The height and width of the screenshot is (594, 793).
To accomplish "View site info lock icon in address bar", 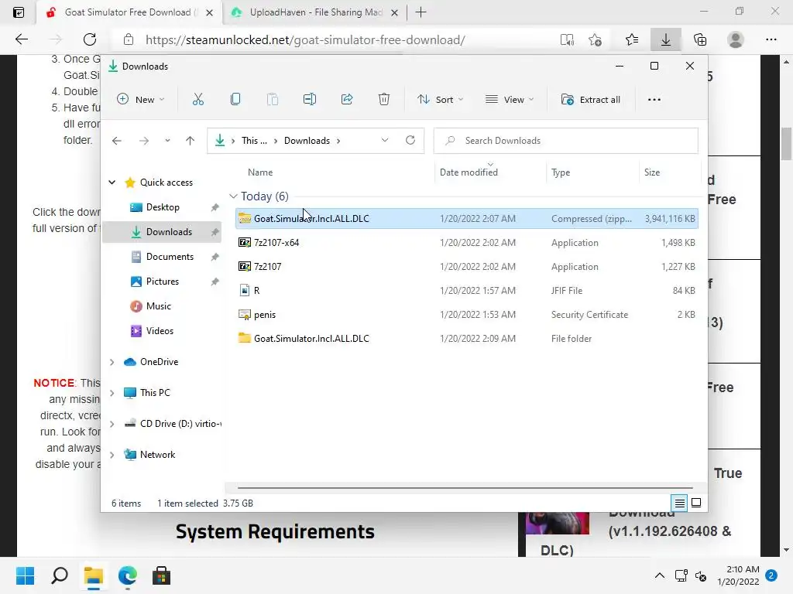I will (x=129, y=39).
